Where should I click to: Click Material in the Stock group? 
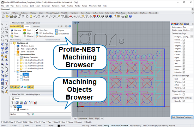click(x=29, y=36)
